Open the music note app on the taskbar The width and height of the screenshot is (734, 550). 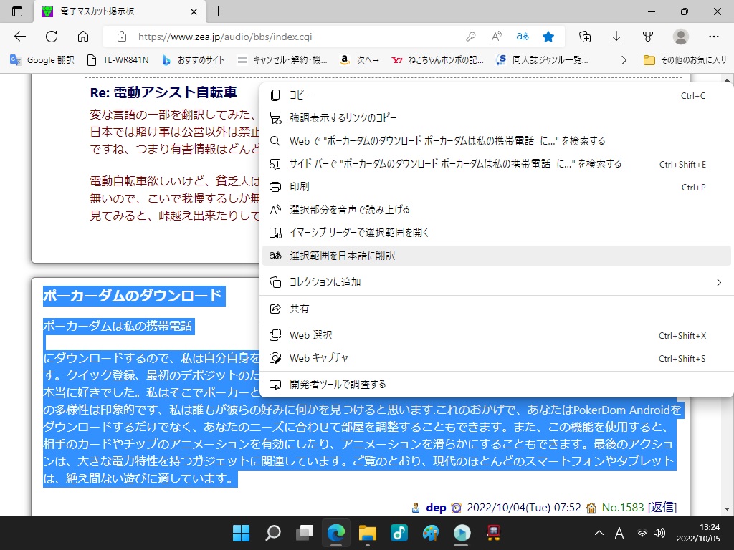(x=399, y=533)
